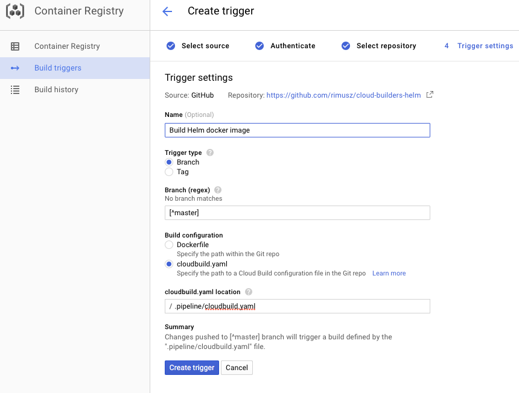The width and height of the screenshot is (519, 393).
Task: Click the Build triggers arrow icon
Action: [15, 68]
